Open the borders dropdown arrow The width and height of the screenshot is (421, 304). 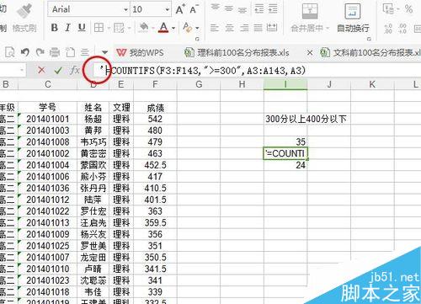tap(108, 28)
